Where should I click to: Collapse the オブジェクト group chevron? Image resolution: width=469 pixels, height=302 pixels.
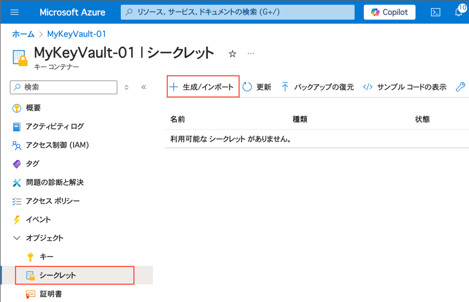coord(17,238)
